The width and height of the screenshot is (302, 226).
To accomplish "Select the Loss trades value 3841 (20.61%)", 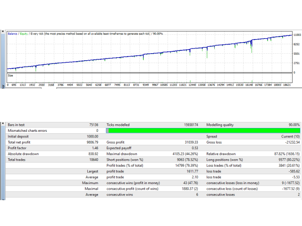I will (289, 165).
